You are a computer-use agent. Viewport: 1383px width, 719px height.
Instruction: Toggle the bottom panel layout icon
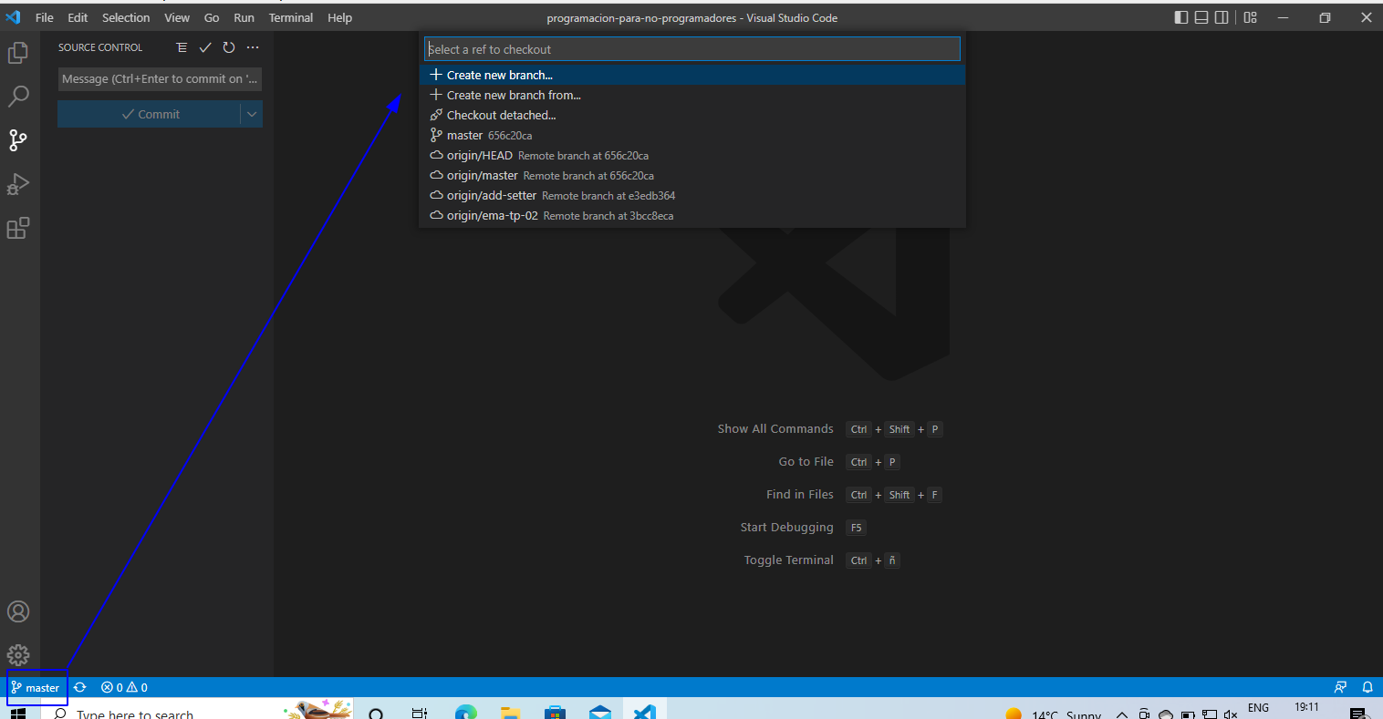1201,17
